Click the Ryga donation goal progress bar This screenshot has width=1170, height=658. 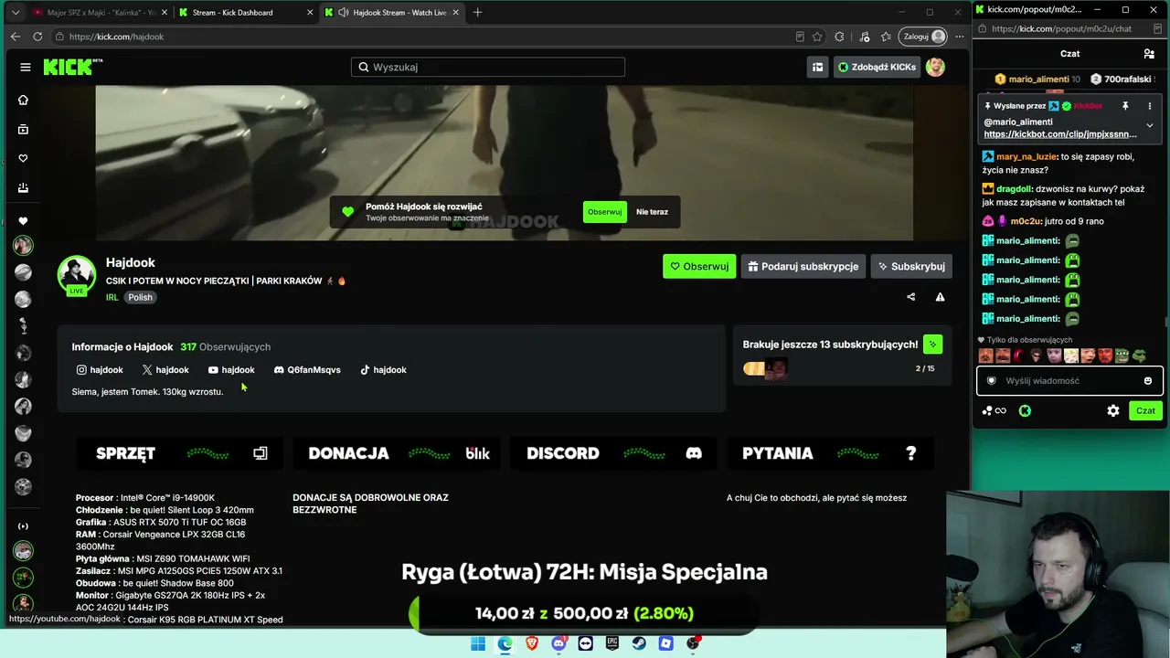[x=584, y=614]
